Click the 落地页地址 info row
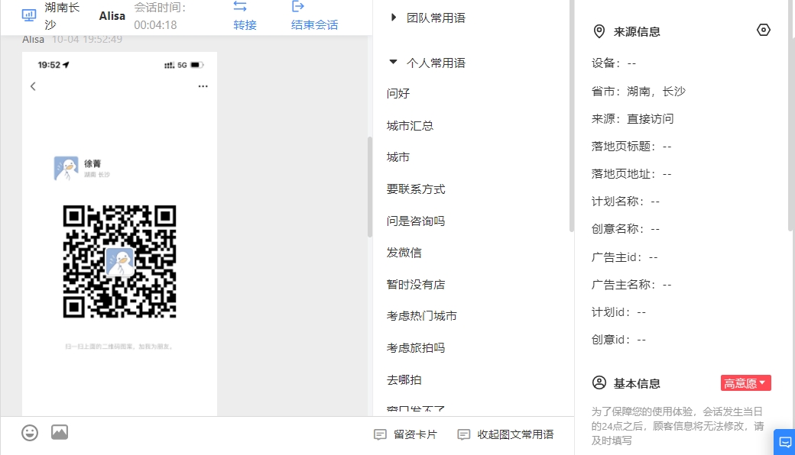The image size is (795, 455). [631, 174]
